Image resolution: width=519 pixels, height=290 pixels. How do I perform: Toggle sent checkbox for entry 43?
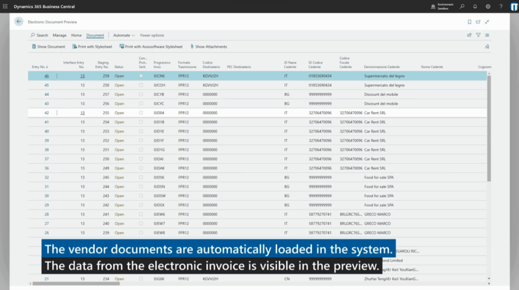click(141, 104)
